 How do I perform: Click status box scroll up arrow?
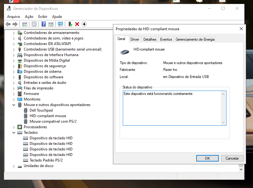pyautogui.click(x=223, y=94)
